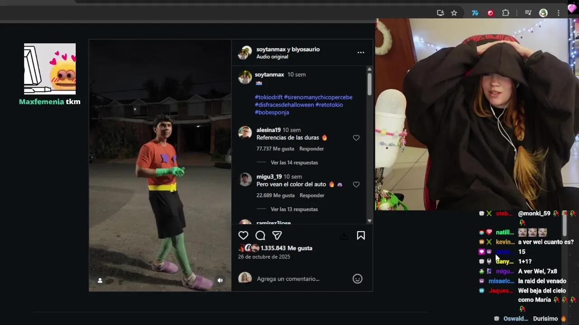Click the blue translate extension icon

coord(475,13)
